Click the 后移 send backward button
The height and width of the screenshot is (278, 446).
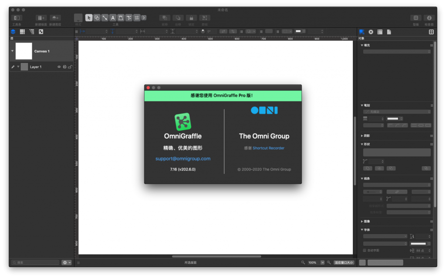point(178,18)
